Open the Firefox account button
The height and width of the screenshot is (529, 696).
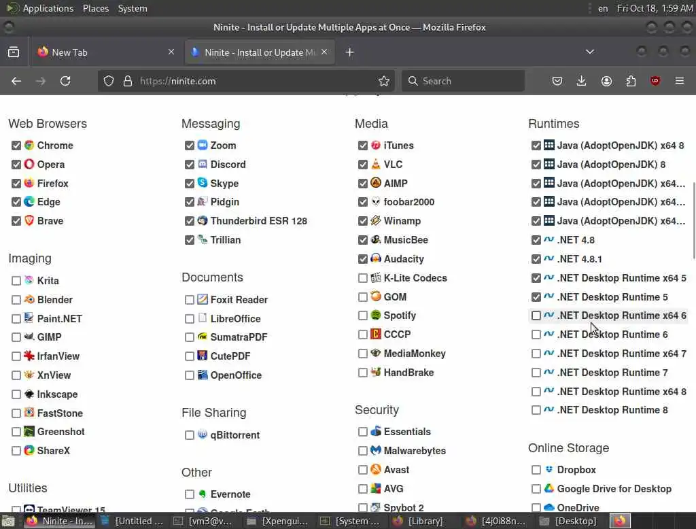coord(606,81)
